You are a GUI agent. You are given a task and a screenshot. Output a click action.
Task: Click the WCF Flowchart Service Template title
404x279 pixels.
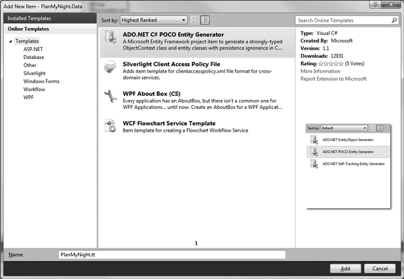(x=169, y=124)
